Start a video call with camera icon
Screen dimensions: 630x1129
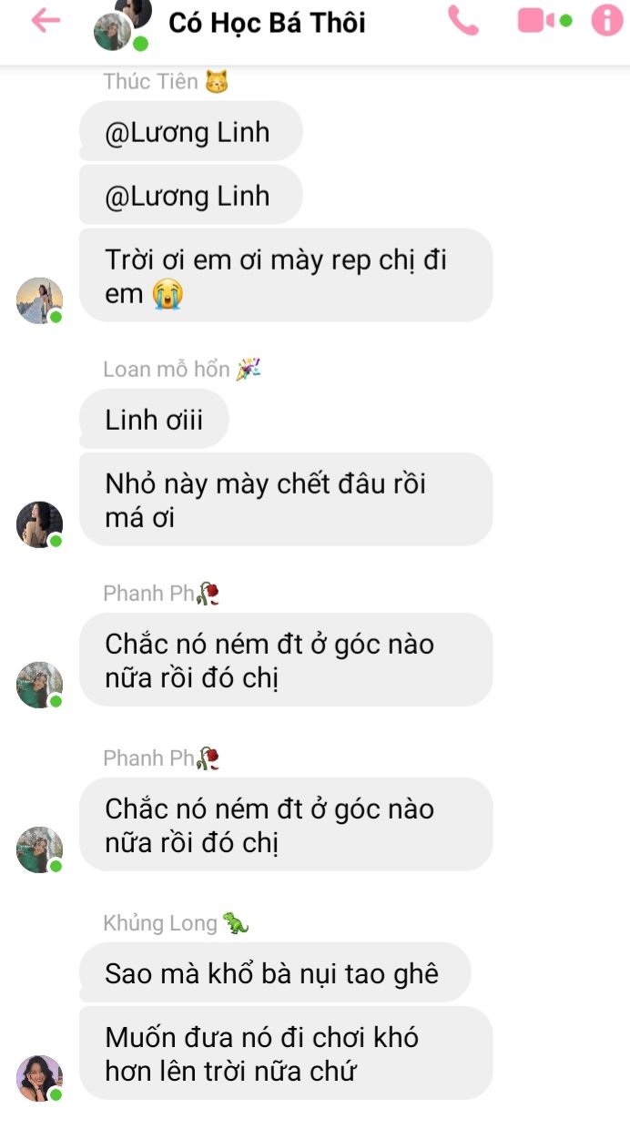click(x=544, y=20)
